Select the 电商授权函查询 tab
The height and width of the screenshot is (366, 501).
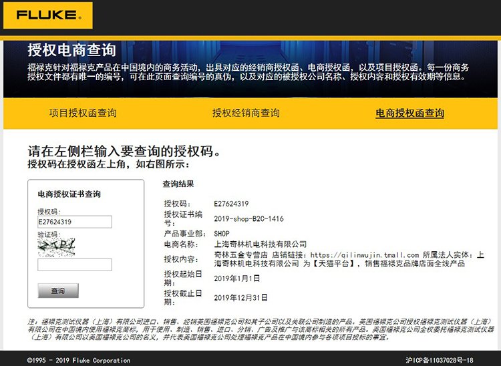coord(410,113)
